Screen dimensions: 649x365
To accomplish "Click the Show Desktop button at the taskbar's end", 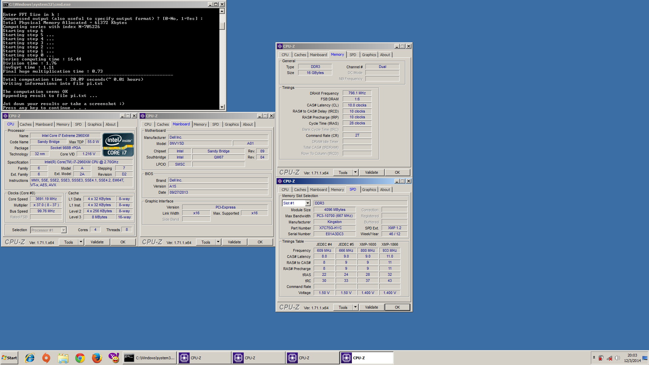I will 645,358.
